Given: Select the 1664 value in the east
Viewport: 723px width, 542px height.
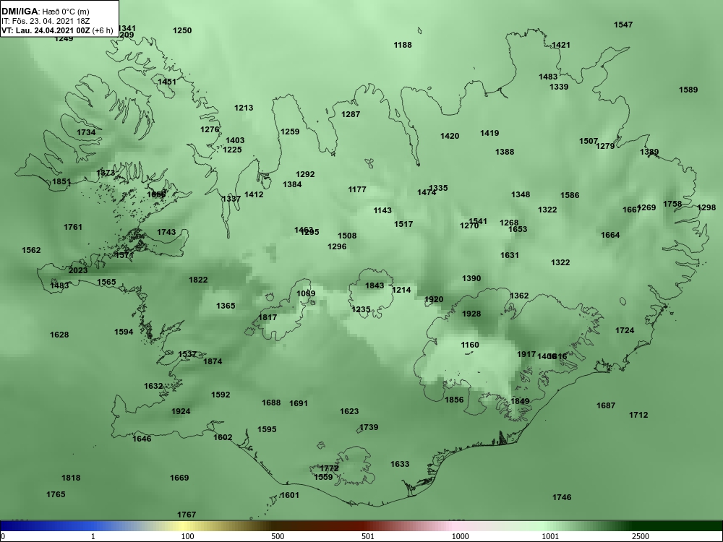Looking at the screenshot, I should tap(610, 235).
